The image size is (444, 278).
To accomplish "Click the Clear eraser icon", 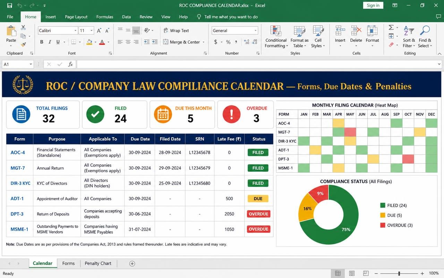I will point(391,45).
